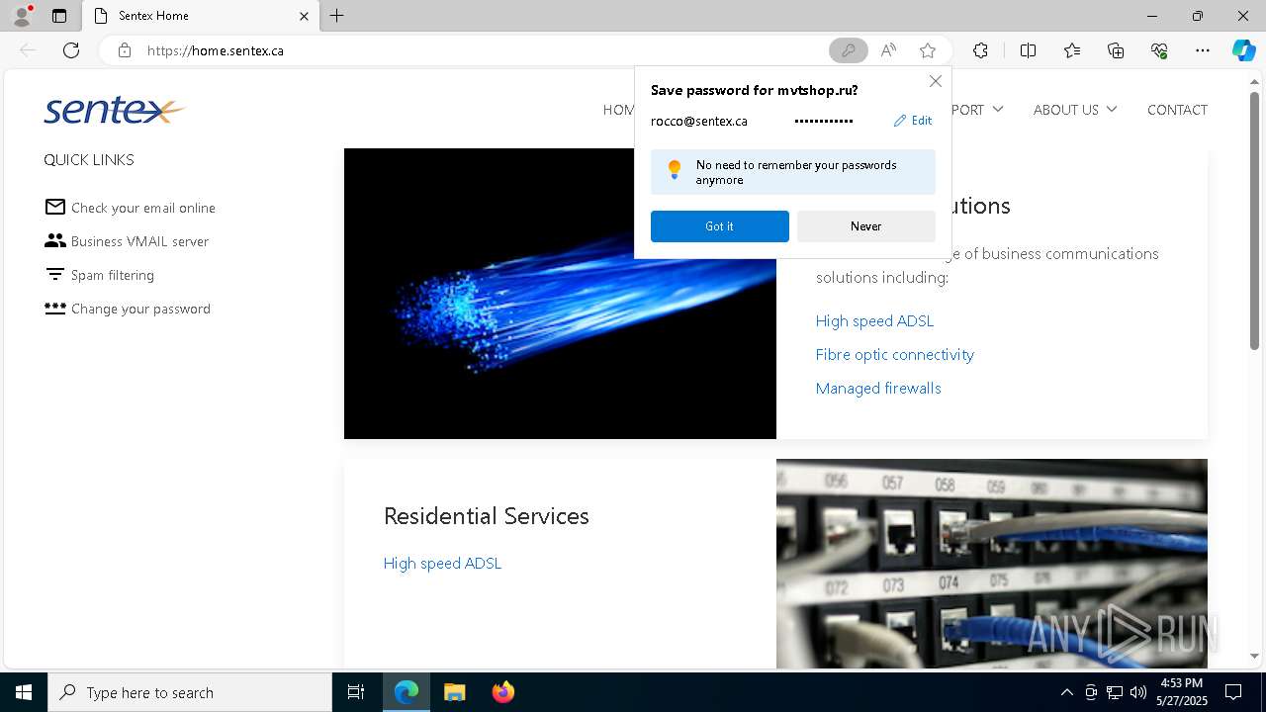Click the site lock info icon
Image resolution: width=1266 pixels, height=712 pixels.
pyautogui.click(x=125, y=50)
